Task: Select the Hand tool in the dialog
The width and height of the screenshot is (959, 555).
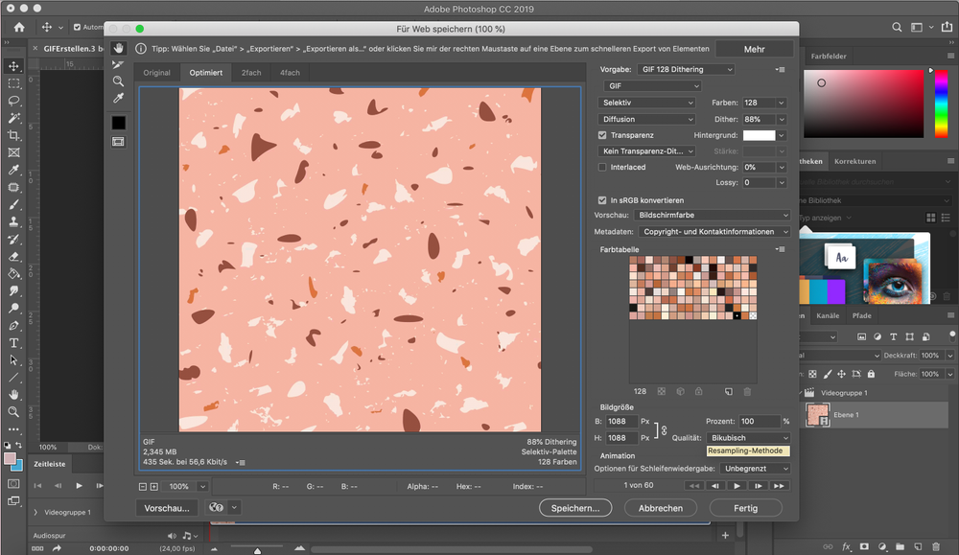Action: (117, 46)
